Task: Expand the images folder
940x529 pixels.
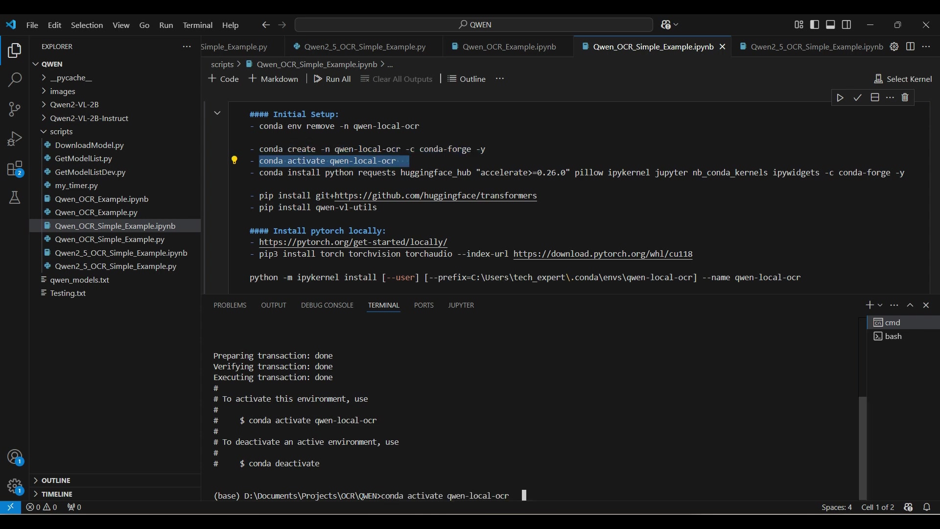Action: (x=63, y=91)
